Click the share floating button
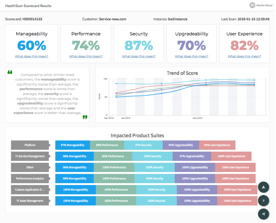The image size is (276, 223). [263, 214]
